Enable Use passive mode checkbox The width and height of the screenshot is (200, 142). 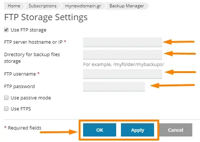point(6,98)
